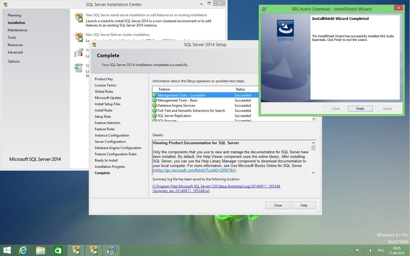Click Database Engine Configuration step
Image resolution: width=410 pixels, height=256 pixels.
[118, 148]
